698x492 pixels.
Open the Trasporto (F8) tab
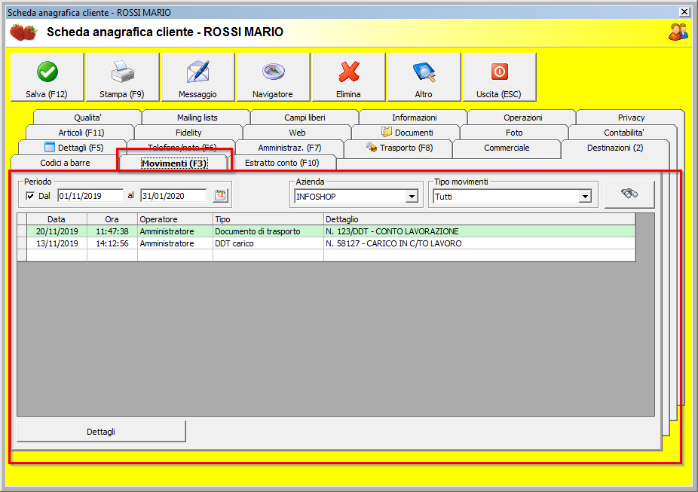[x=398, y=148]
